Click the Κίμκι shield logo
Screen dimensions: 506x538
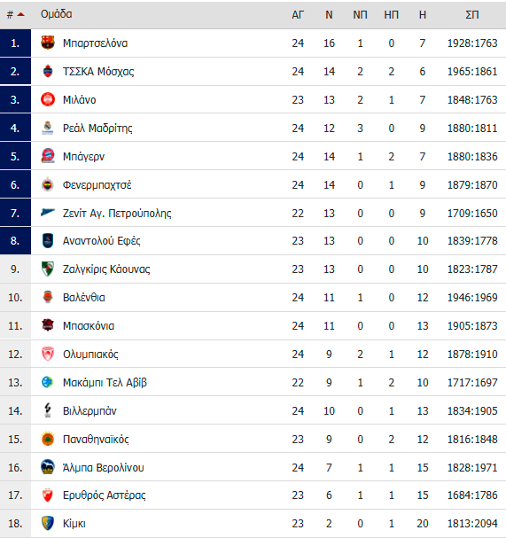48,523
